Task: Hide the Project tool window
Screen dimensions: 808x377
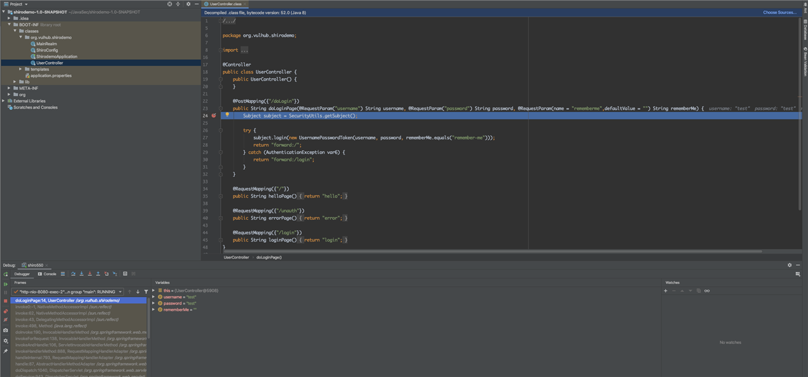Action: click(197, 4)
